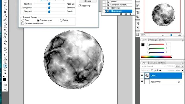
Task: Click the Желтый–Синий slider handle
Action: coord(49,12)
